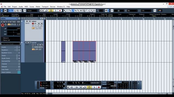Expand the Surround Pan section
The height and width of the screenshot is (97, 174).
(11, 61)
